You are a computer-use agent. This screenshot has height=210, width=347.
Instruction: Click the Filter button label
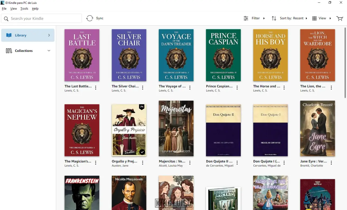point(256,18)
